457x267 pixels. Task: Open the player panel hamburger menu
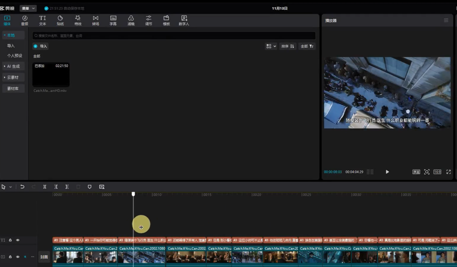point(446,20)
